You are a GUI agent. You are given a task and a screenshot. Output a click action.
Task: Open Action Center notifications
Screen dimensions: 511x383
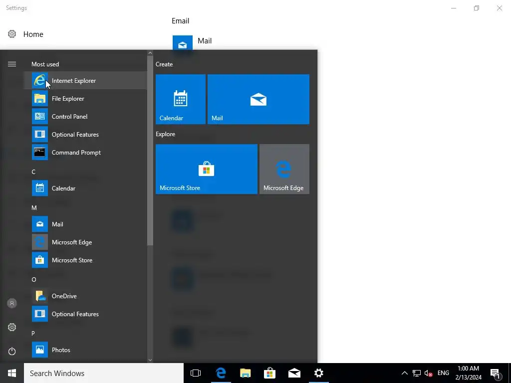495,373
